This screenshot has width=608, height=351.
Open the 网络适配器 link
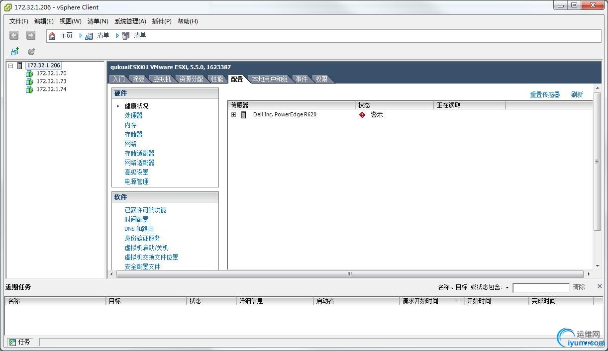coord(139,163)
